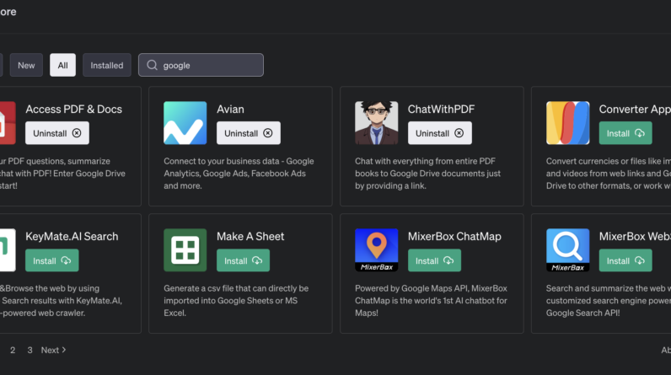This screenshot has height=375, width=671.
Task: Click the ChatWithPDF avatar icon
Action: (x=376, y=123)
